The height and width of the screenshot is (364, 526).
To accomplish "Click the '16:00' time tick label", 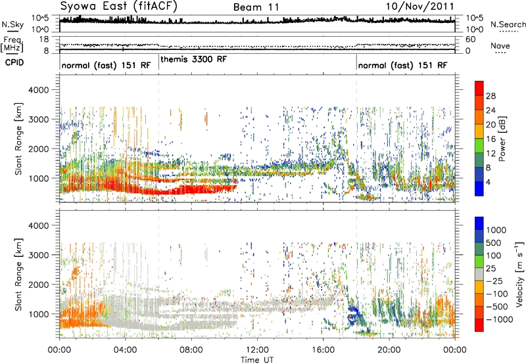I will (323, 350).
